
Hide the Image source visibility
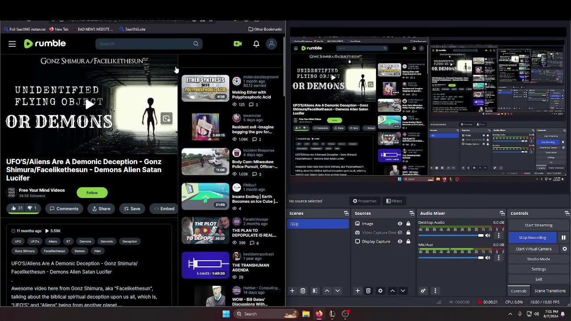pos(400,224)
